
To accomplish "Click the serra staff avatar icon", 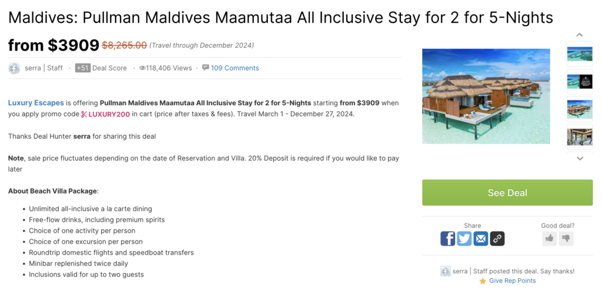I will pos(14,68).
